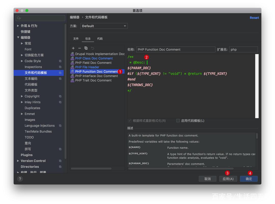Click PHP icon beside PHP Interface Doc Comment

(x=72, y=76)
